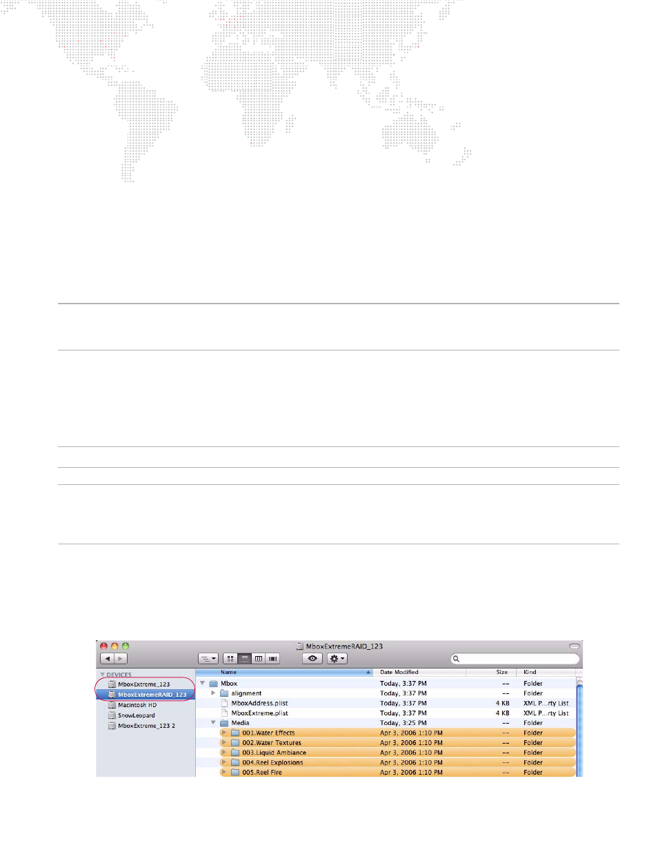The height and width of the screenshot is (852, 658).
Task: Click the Quick Look eye button
Action: [x=312, y=659]
